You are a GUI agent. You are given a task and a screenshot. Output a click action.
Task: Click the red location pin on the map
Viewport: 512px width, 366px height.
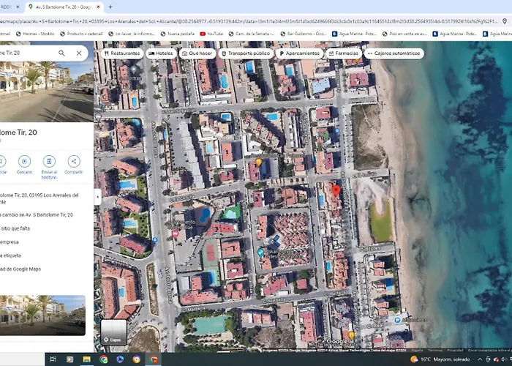336,190
